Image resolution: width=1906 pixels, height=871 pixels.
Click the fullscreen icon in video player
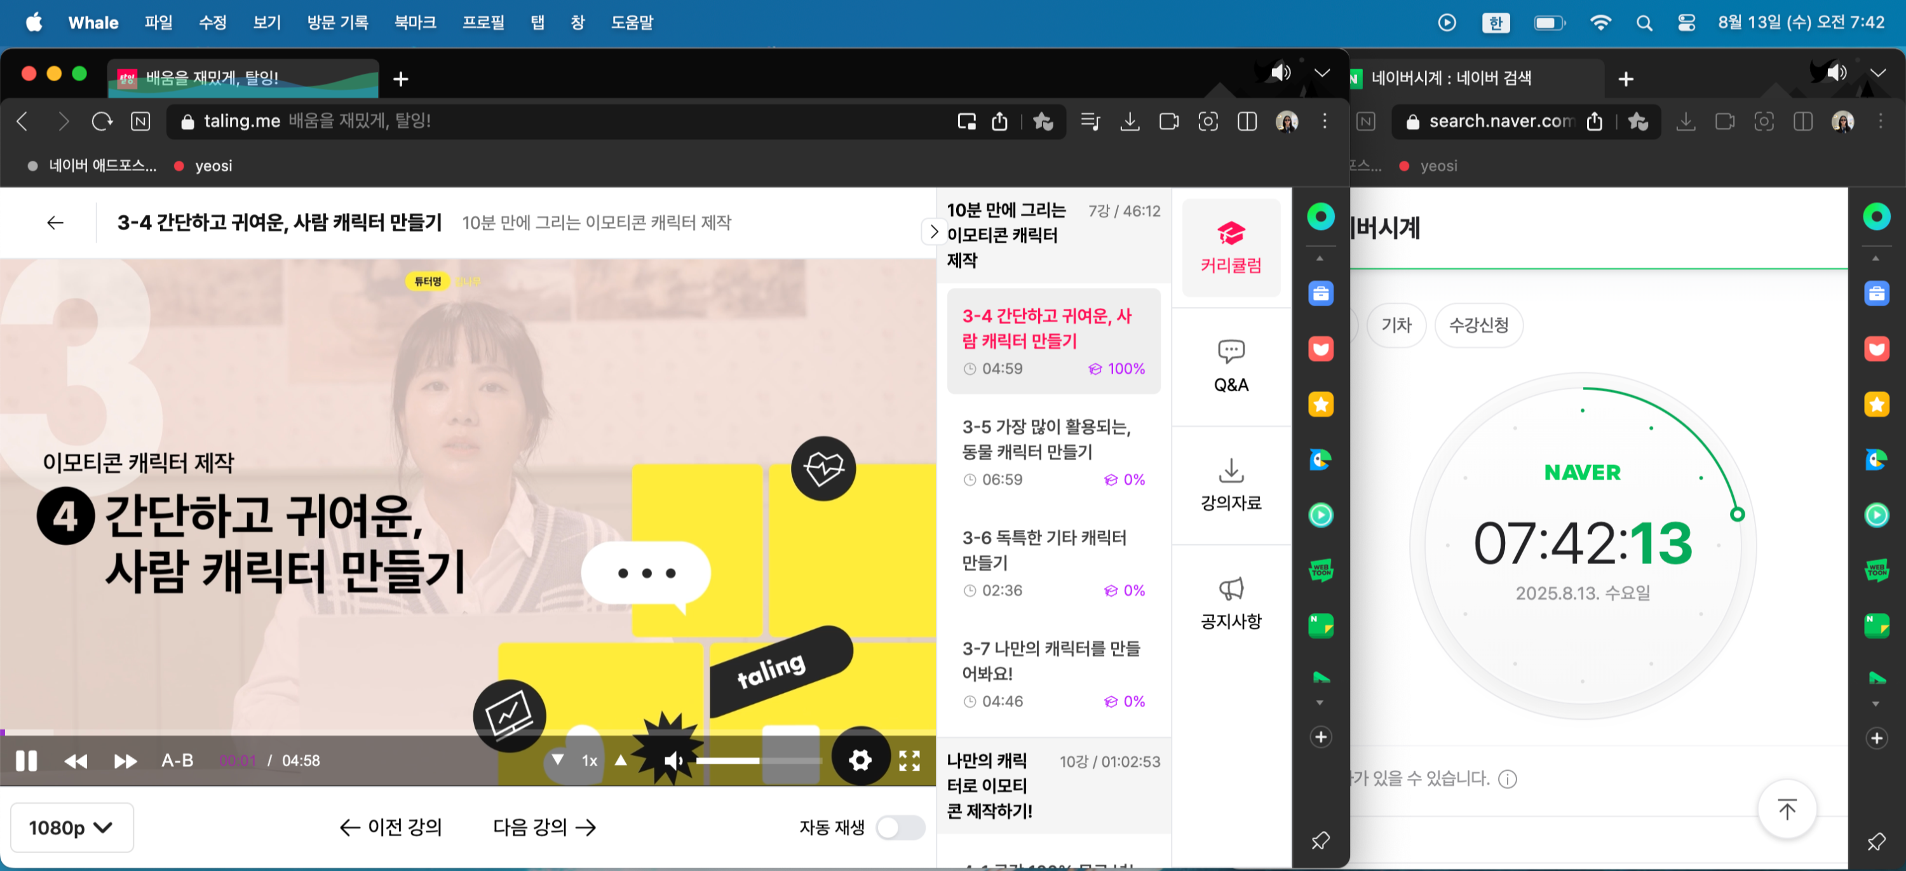909,760
